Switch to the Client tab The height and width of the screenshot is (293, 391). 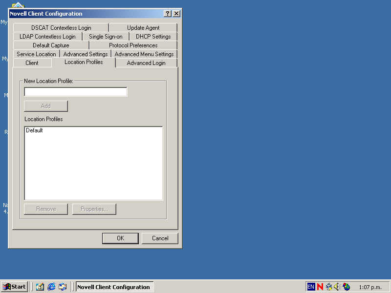click(x=32, y=63)
